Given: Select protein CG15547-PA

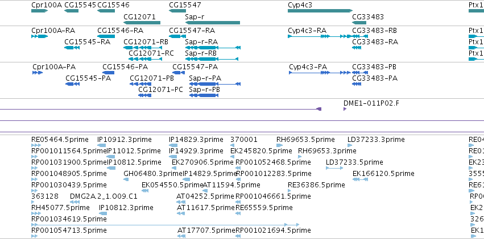Looking at the screenshot, I should pyautogui.click(x=179, y=73).
